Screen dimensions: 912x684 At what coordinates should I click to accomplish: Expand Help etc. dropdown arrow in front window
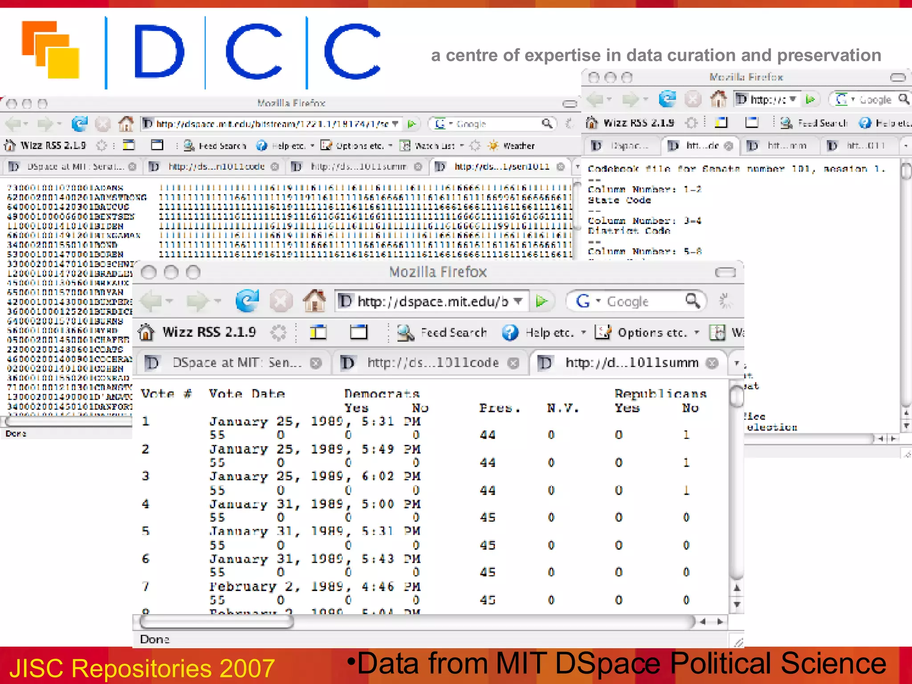pyautogui.click(x=583, y=333)
